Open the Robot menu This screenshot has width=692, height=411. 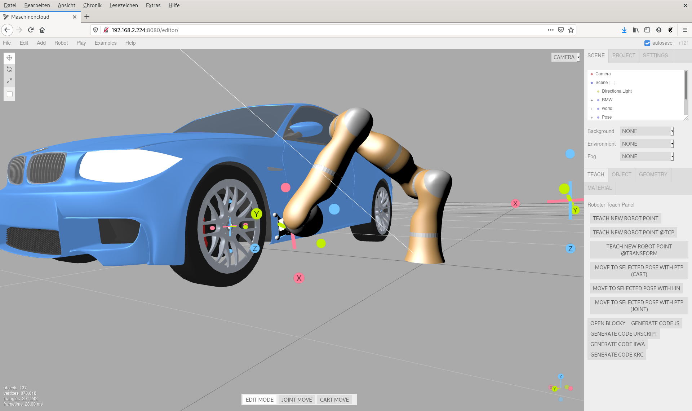61,43
